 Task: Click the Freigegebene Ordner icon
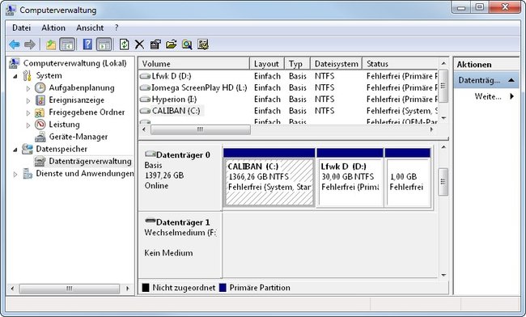tap(40, 112)
